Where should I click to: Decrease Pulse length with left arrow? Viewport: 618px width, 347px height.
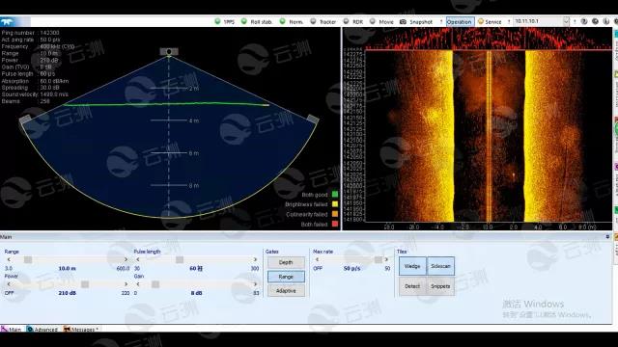tap(137, 259)
